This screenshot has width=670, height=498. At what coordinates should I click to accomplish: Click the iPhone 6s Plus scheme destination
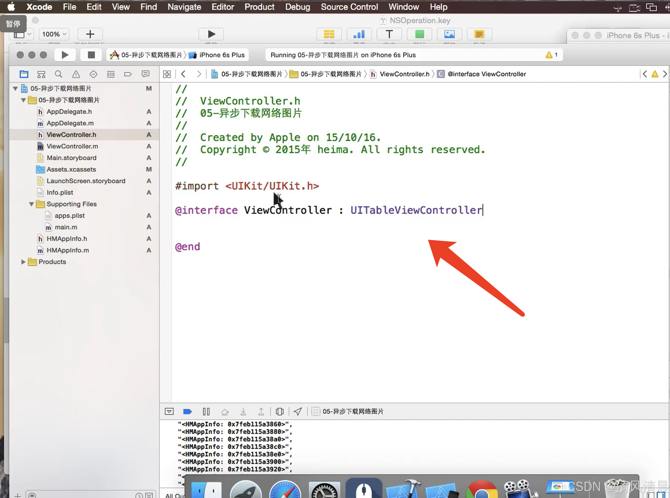click(221, 55)
